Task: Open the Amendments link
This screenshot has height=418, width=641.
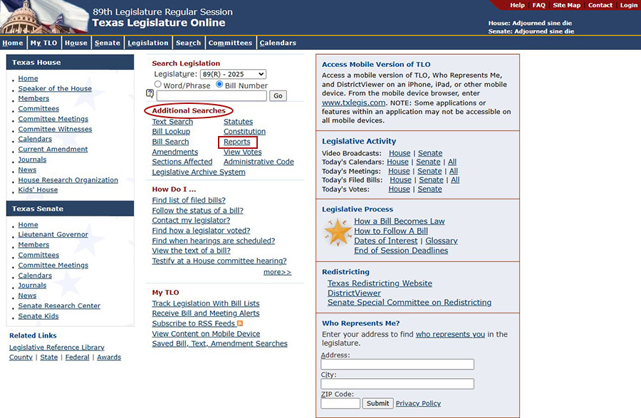Action: (x=175, y=152)
